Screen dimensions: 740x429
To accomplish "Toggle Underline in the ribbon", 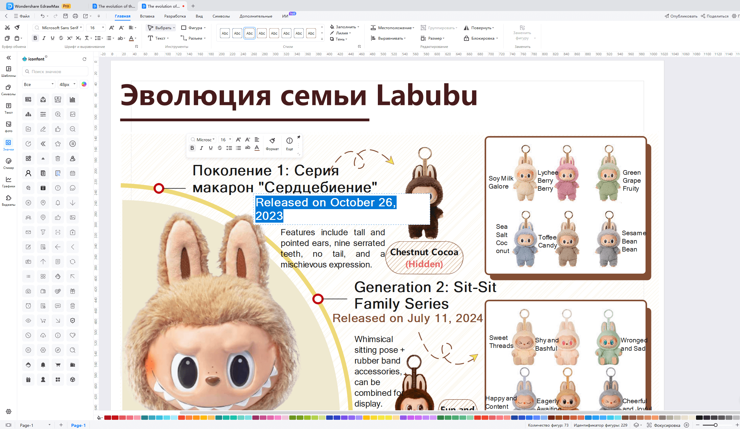I will click(x=53, y=38).
